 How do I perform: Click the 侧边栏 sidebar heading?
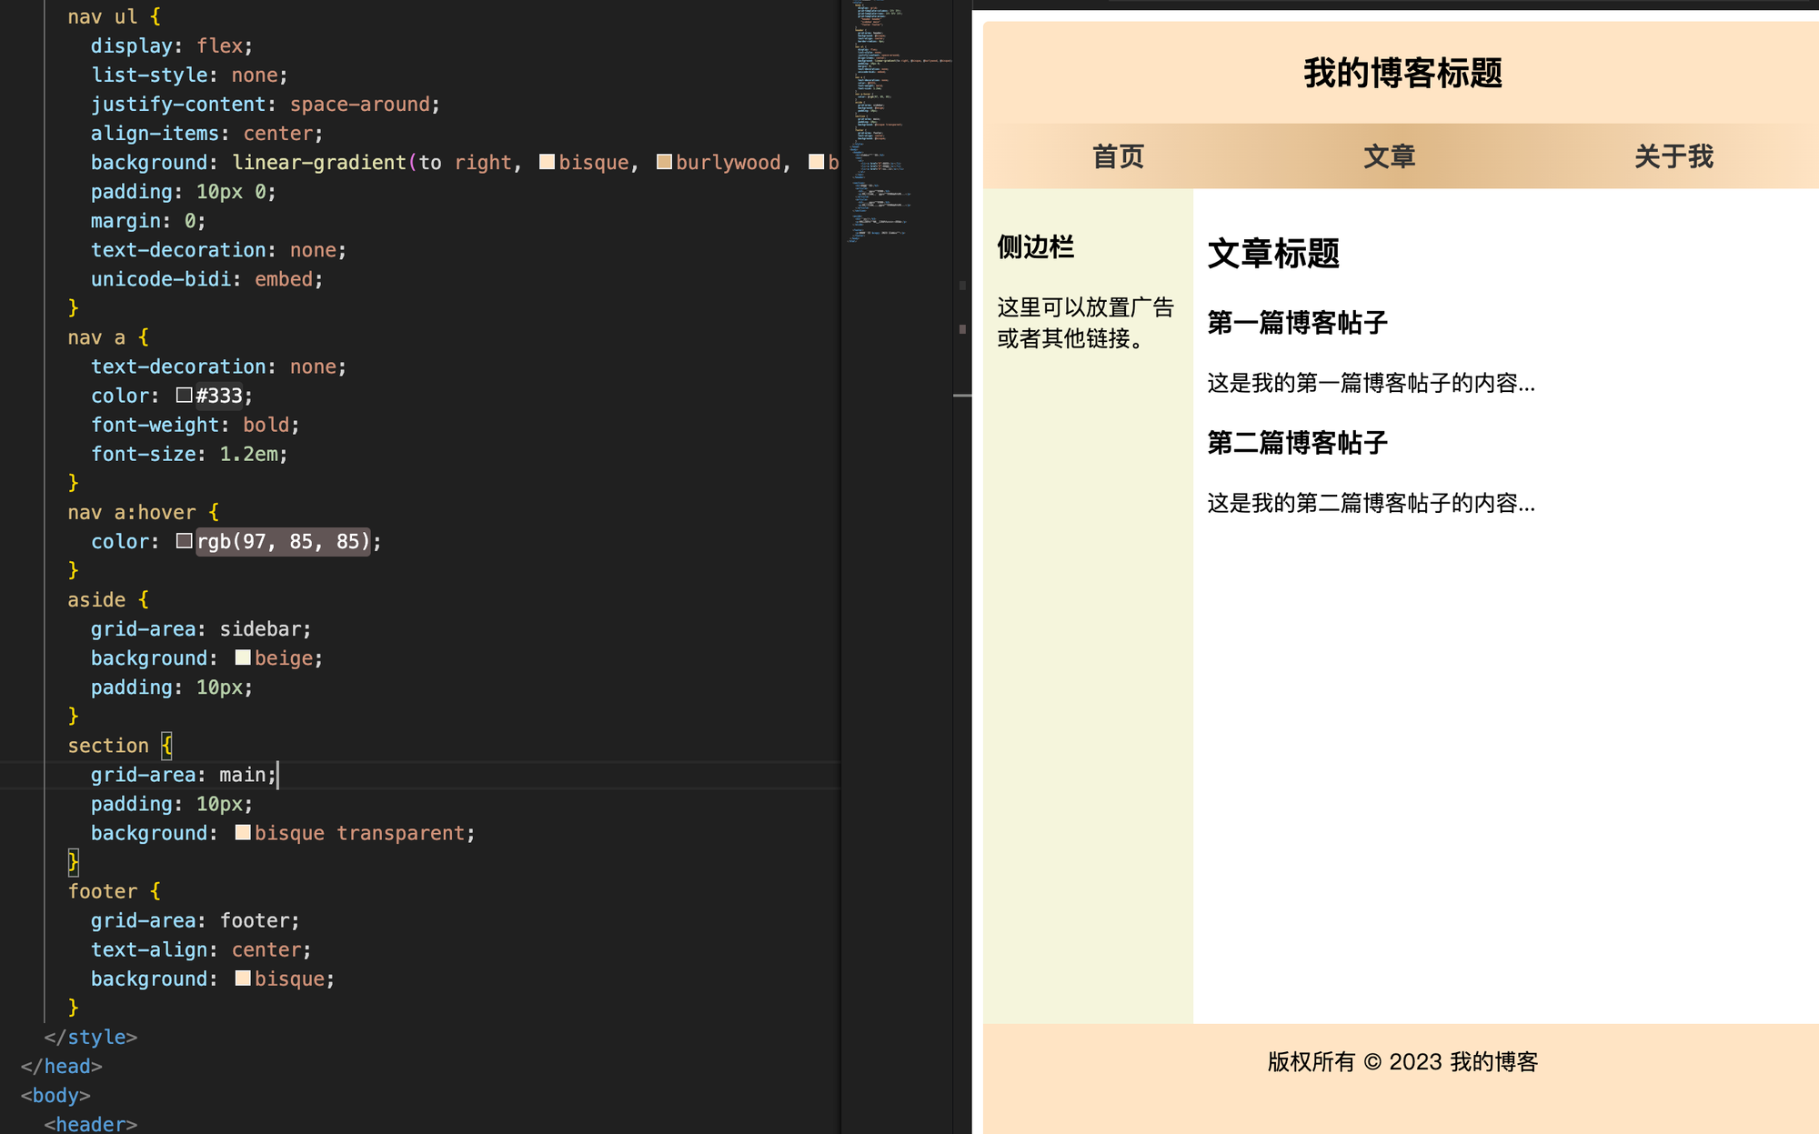point(1035,246)
